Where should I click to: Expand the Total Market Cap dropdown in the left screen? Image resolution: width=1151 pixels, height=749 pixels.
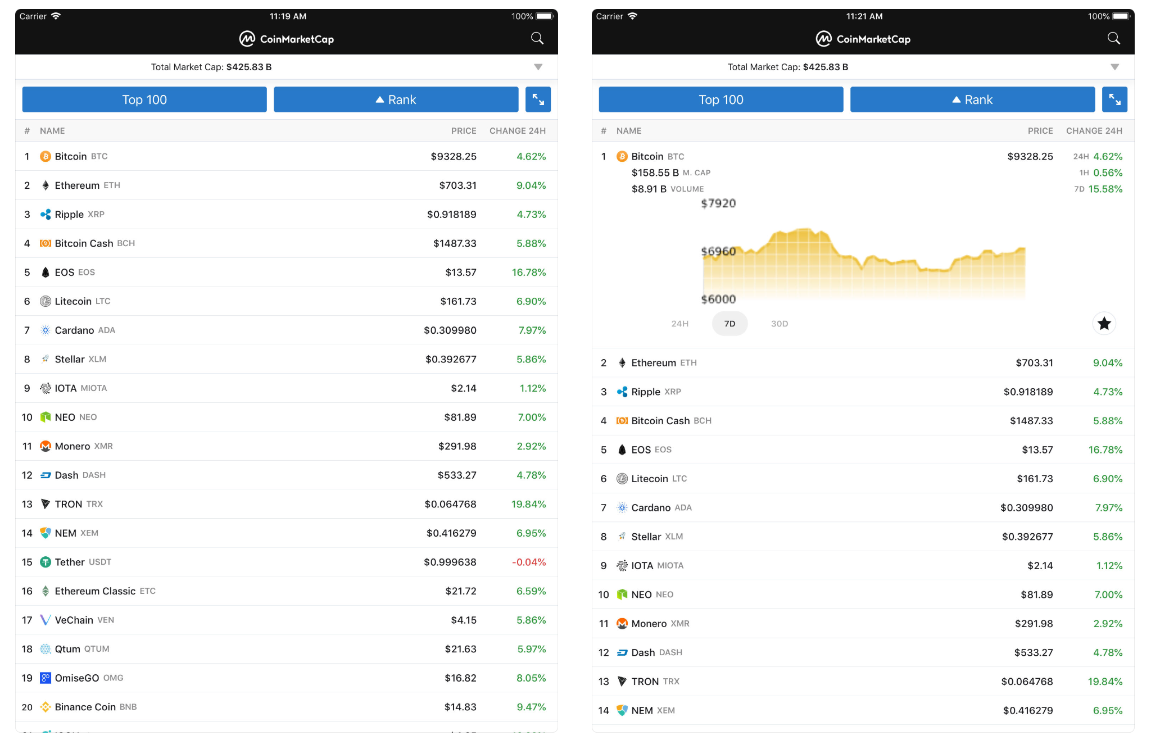pos(538,67)
